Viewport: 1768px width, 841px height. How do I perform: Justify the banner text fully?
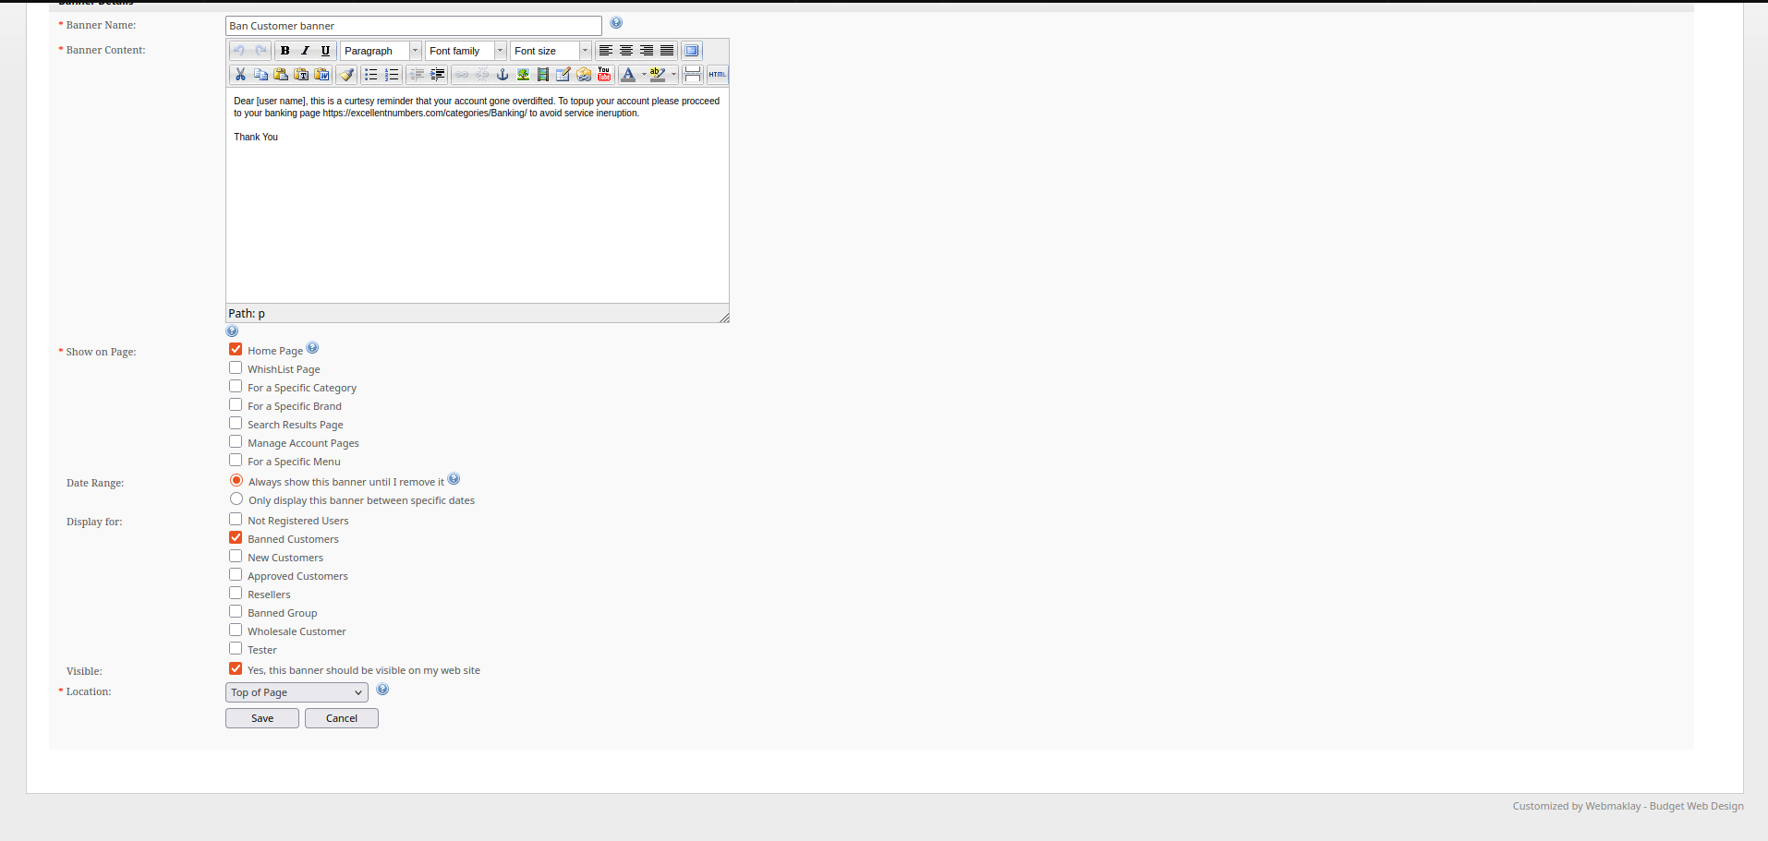click(667, 51)
